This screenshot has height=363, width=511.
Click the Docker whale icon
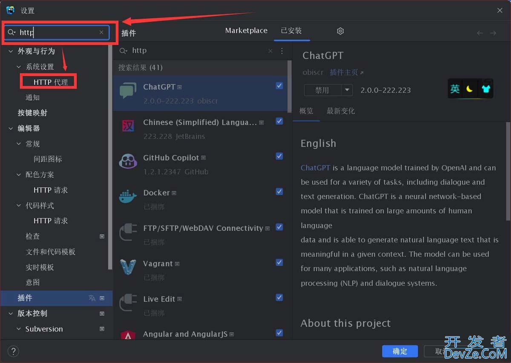(x=128, y=197)
